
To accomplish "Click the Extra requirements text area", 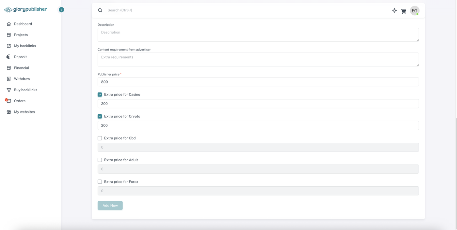I will click(258, 60).
